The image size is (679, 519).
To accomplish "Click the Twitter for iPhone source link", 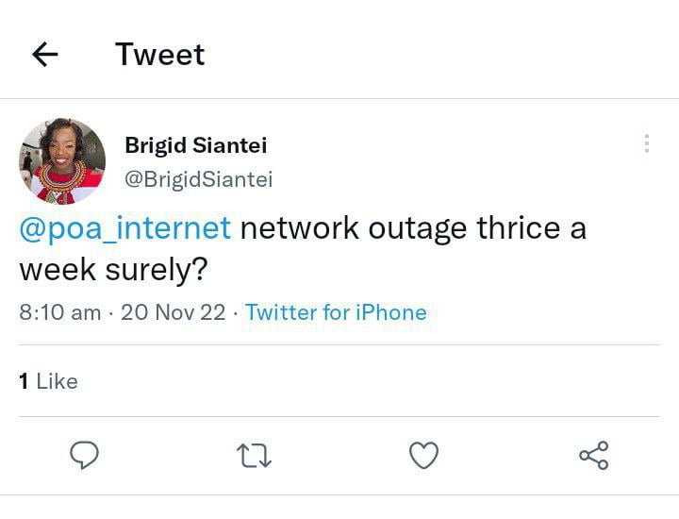I will [x=336, y=312].
